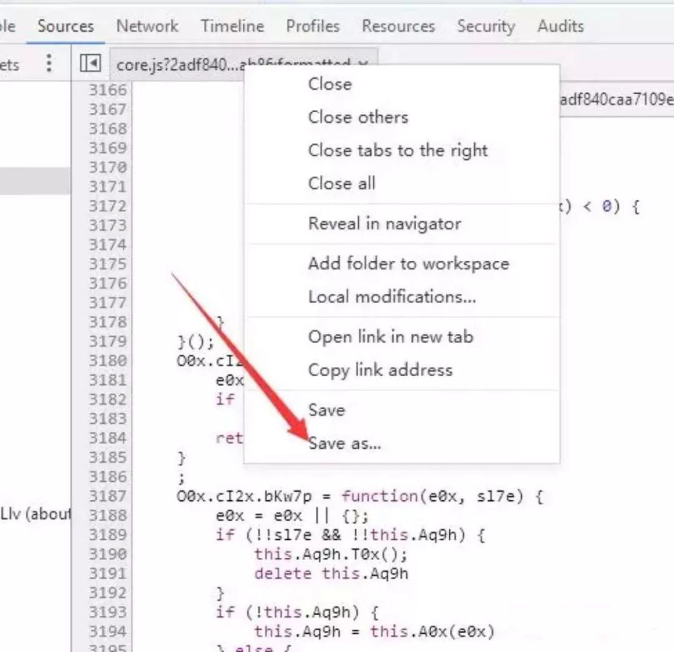Screen dimensions: 674x652
Task: Switch to the Network tab
Action: [x=147, y=26]
